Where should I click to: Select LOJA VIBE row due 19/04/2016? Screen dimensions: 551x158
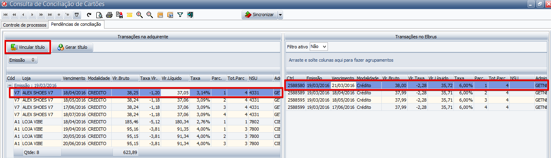click(x=147, y=129)
